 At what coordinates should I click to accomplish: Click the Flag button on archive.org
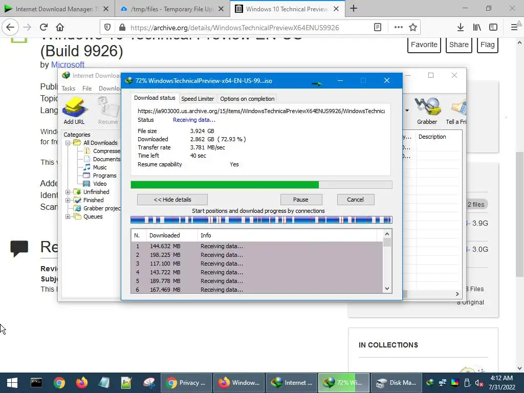[488, 45]
